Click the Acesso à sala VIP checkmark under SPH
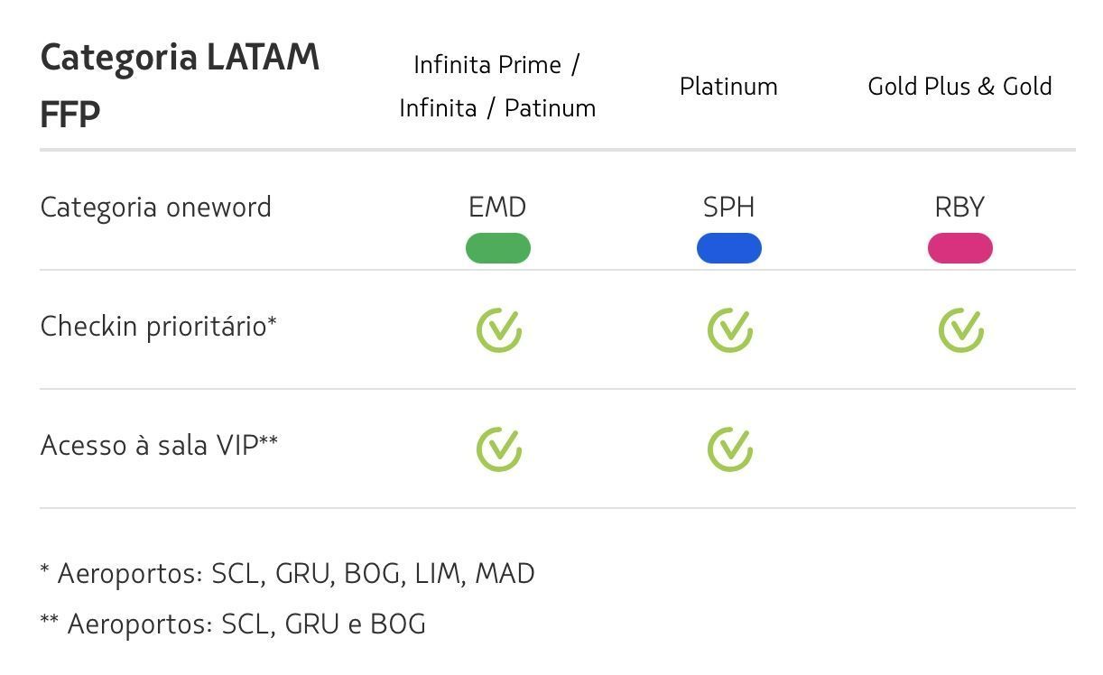Viewport: 1103px width, 675px height. click(730, 448)
